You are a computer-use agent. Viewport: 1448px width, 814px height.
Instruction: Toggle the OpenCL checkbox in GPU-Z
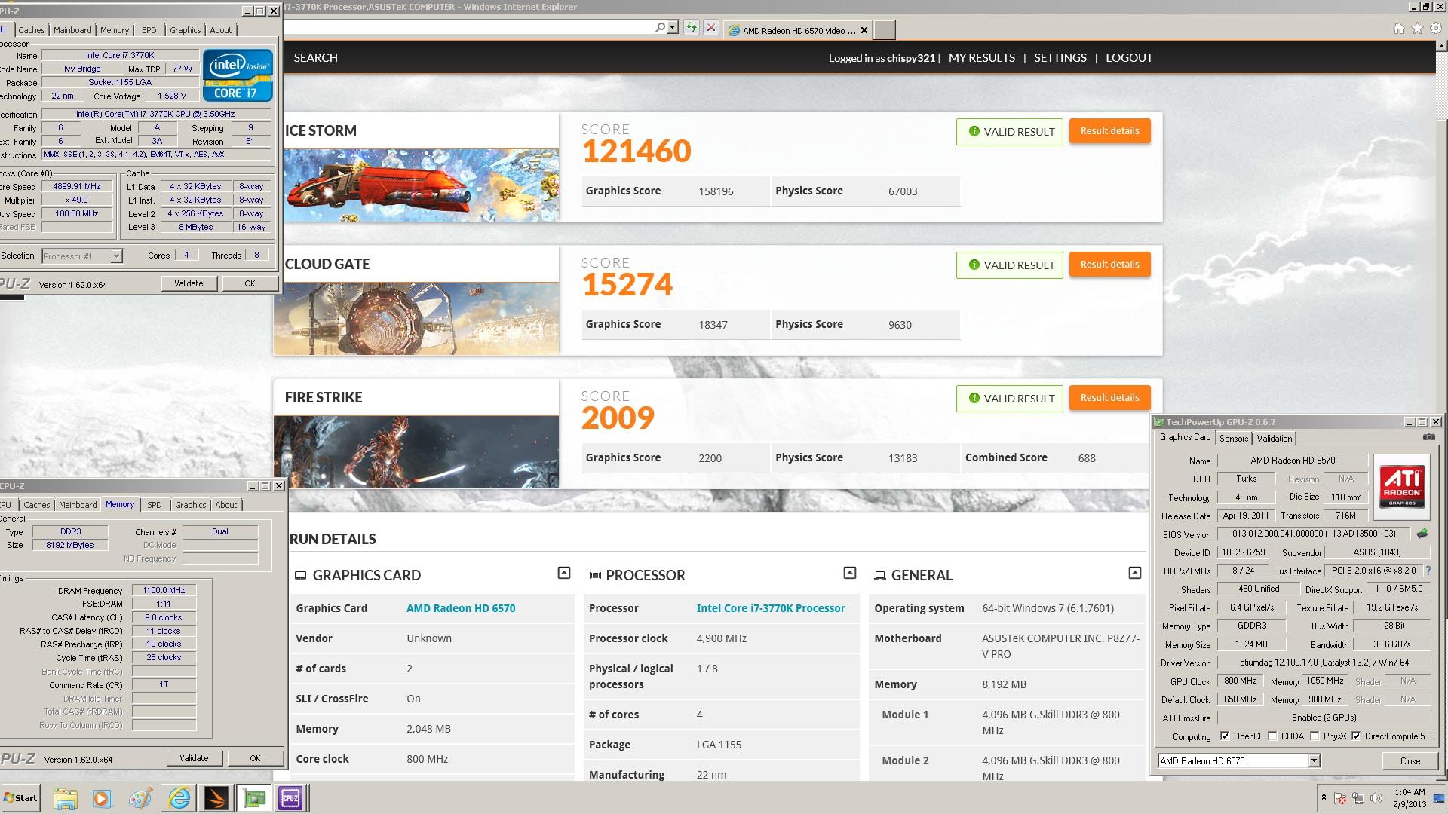pyautogui.click(x=1225, y=736)
